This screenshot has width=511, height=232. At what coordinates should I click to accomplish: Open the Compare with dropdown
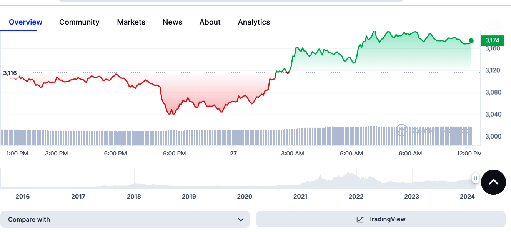pos(125,219)
